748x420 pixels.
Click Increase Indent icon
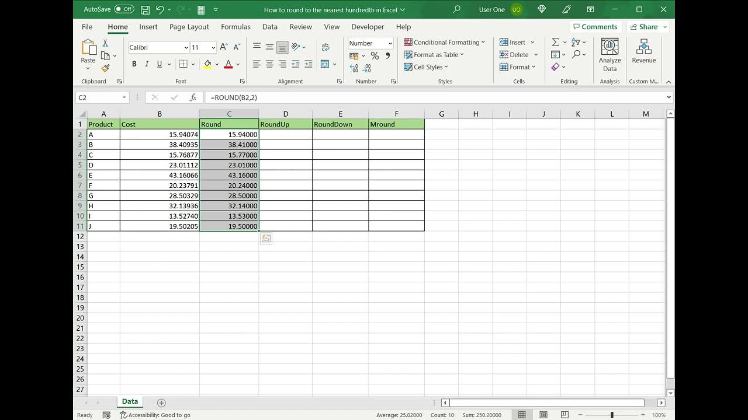point(308,64)
